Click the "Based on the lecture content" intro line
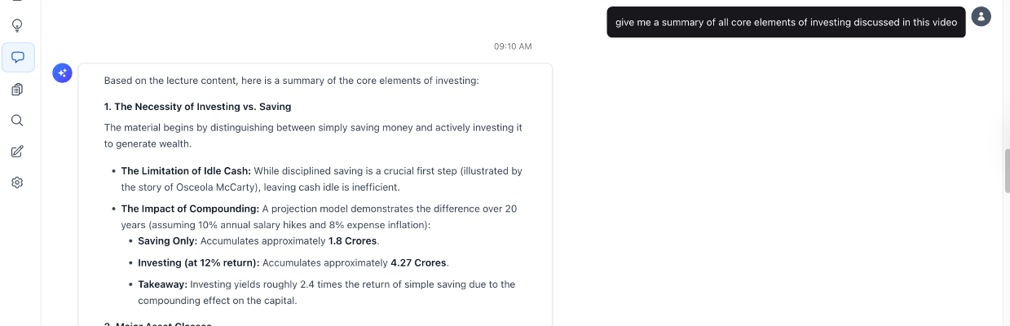The width and height of the screenshot is (1010, 326). point(291,81)
